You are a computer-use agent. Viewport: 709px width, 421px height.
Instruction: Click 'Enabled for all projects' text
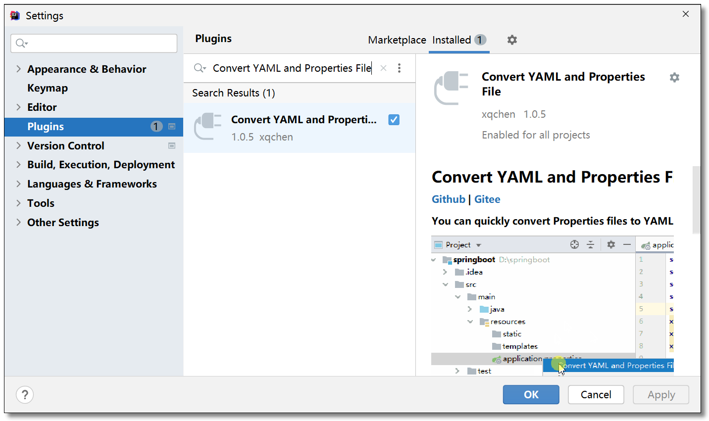pyautogui.click(x=536, y=135)
